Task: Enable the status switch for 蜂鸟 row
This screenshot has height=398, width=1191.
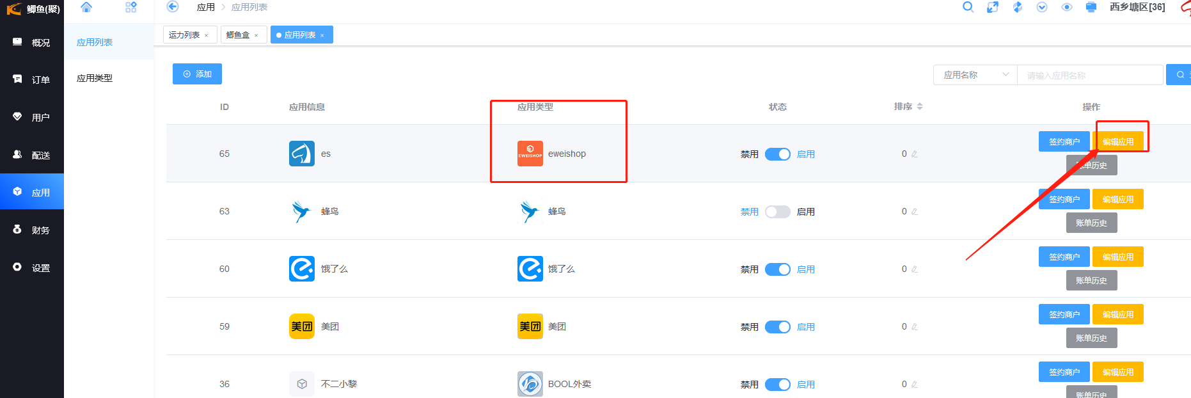Action: 777,212
